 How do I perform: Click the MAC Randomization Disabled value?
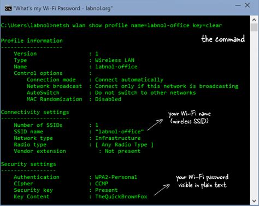108,99
